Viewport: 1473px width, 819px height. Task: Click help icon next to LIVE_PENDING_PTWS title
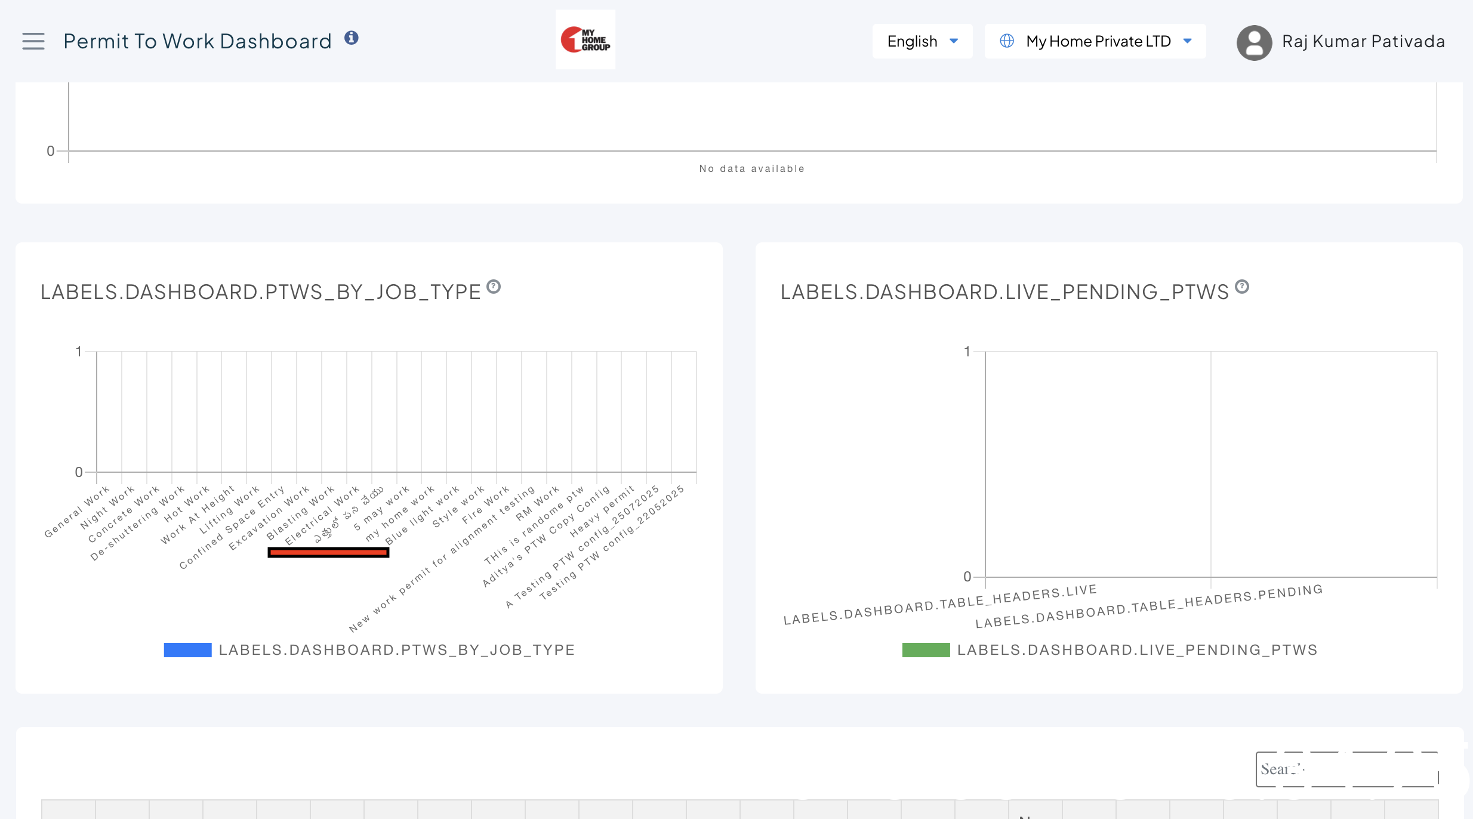1242,287
